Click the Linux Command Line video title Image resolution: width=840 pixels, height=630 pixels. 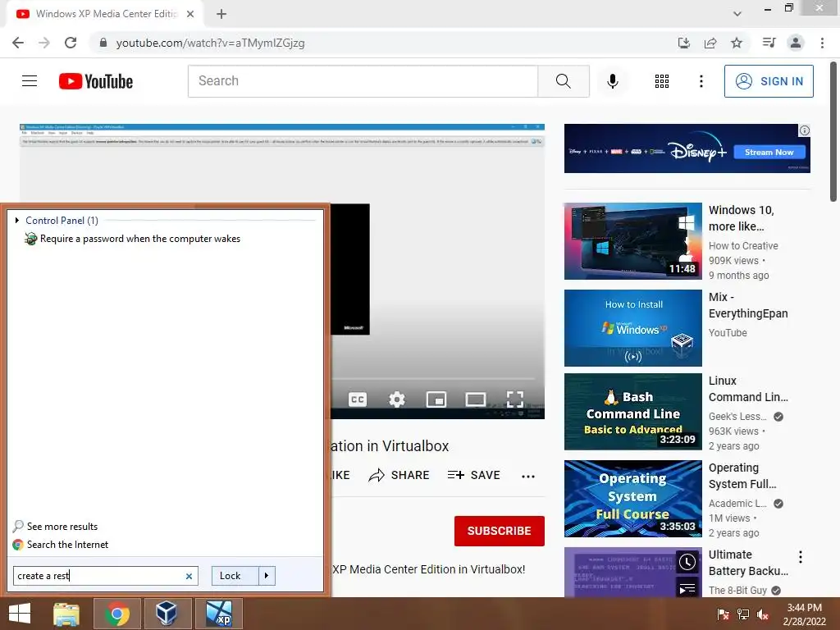[748, 389]
